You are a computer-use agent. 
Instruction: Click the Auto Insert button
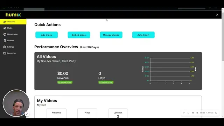click(x=143, y=35)
